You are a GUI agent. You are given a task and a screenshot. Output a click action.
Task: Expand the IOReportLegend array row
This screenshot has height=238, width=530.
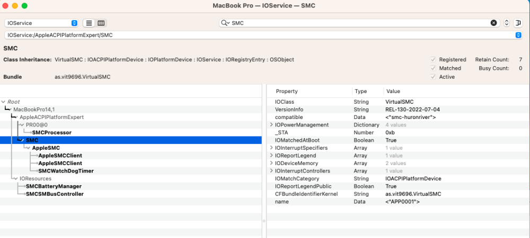271,155
